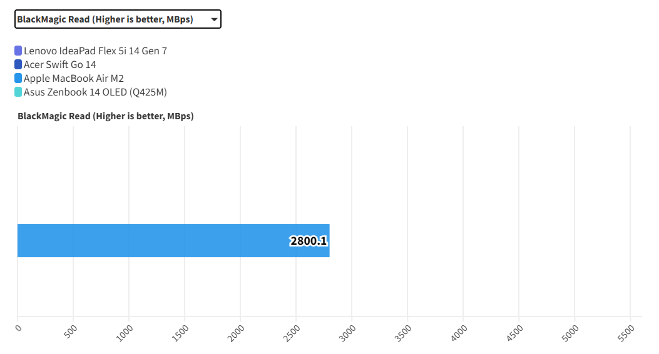659x354 pixels.
Task: Click the 2000 axis tick label
Action: 237,332
